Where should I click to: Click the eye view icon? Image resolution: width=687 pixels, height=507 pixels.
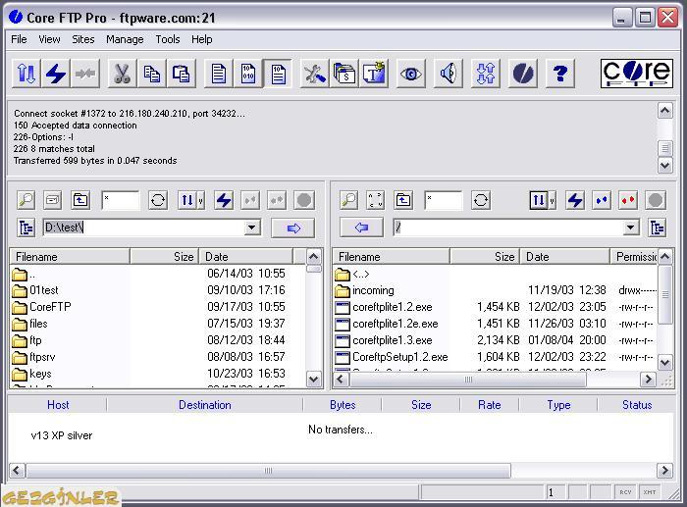[411, 74]
